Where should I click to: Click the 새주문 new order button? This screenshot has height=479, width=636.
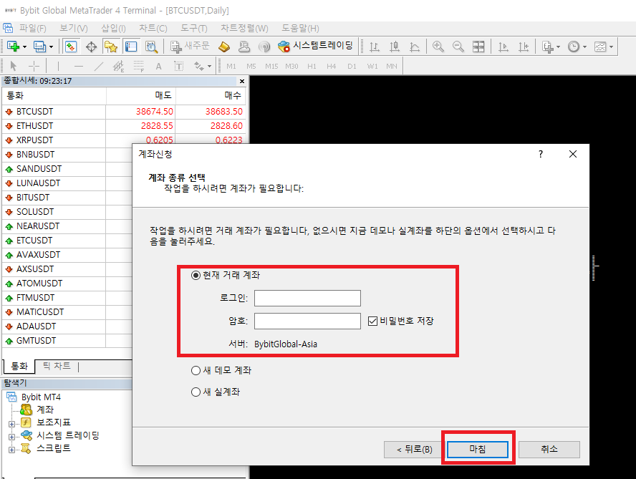(x=190, y=47)
